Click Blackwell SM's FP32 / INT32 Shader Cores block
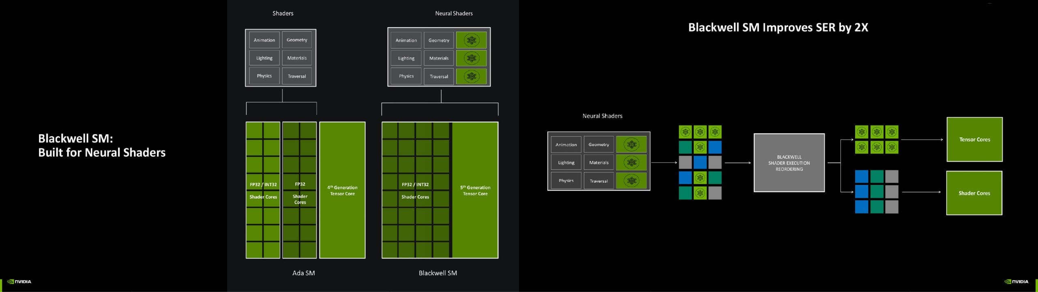Image resolution: width=1038 pixels, height=292 pixels. [x=415, y=190]
